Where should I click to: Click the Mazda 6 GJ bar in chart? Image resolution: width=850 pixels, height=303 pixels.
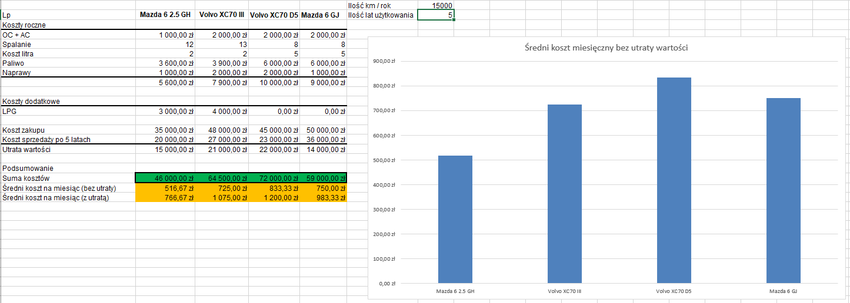(x=783, y=190)
